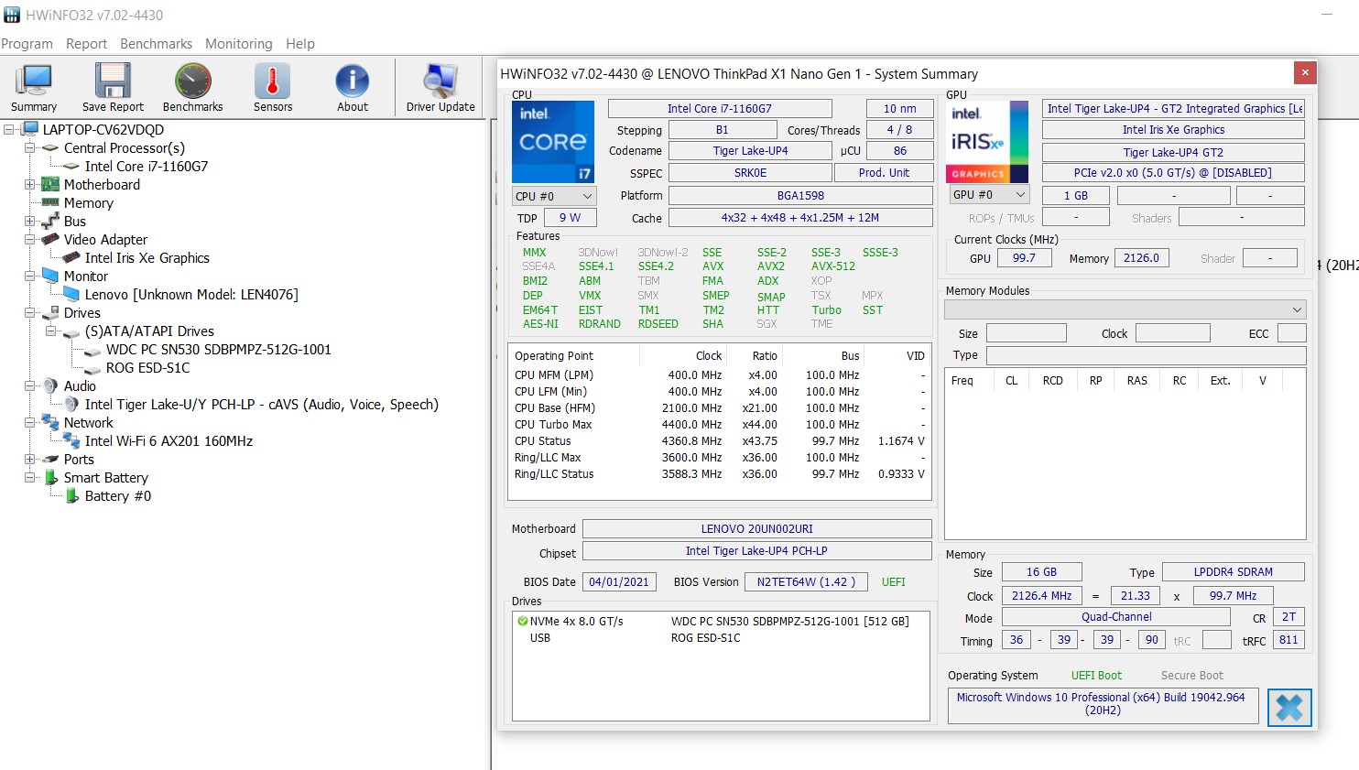Click the Intel Core i7 logo

point(553,142)
